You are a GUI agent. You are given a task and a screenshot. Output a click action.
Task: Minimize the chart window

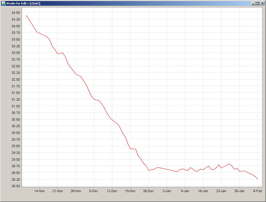tap(253, 3)
